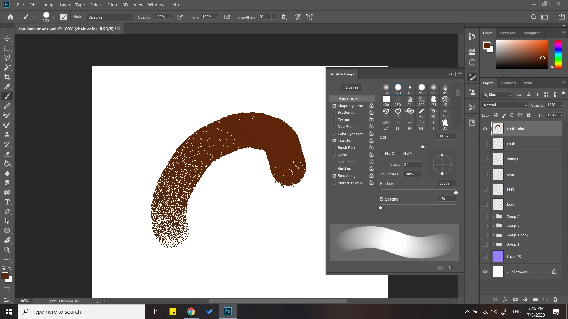Open smoothing options gear icon
Image resolution: width=568 pixels, height=319 pixels.
click(284, 17)
